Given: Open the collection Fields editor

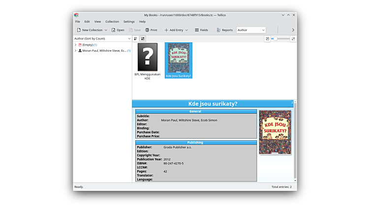Looking at the screenshot, I should [201, 30].
